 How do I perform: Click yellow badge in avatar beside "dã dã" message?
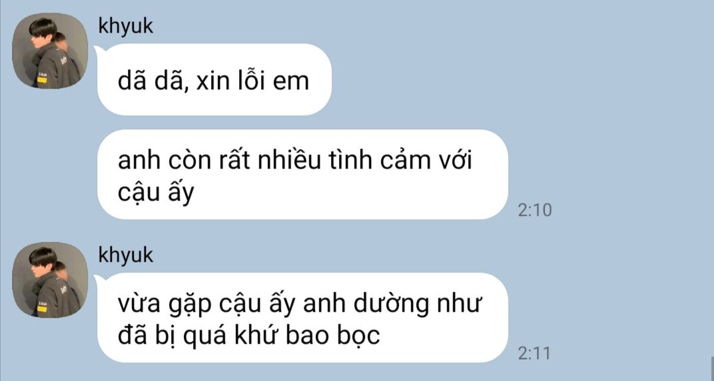coord(42,80)
